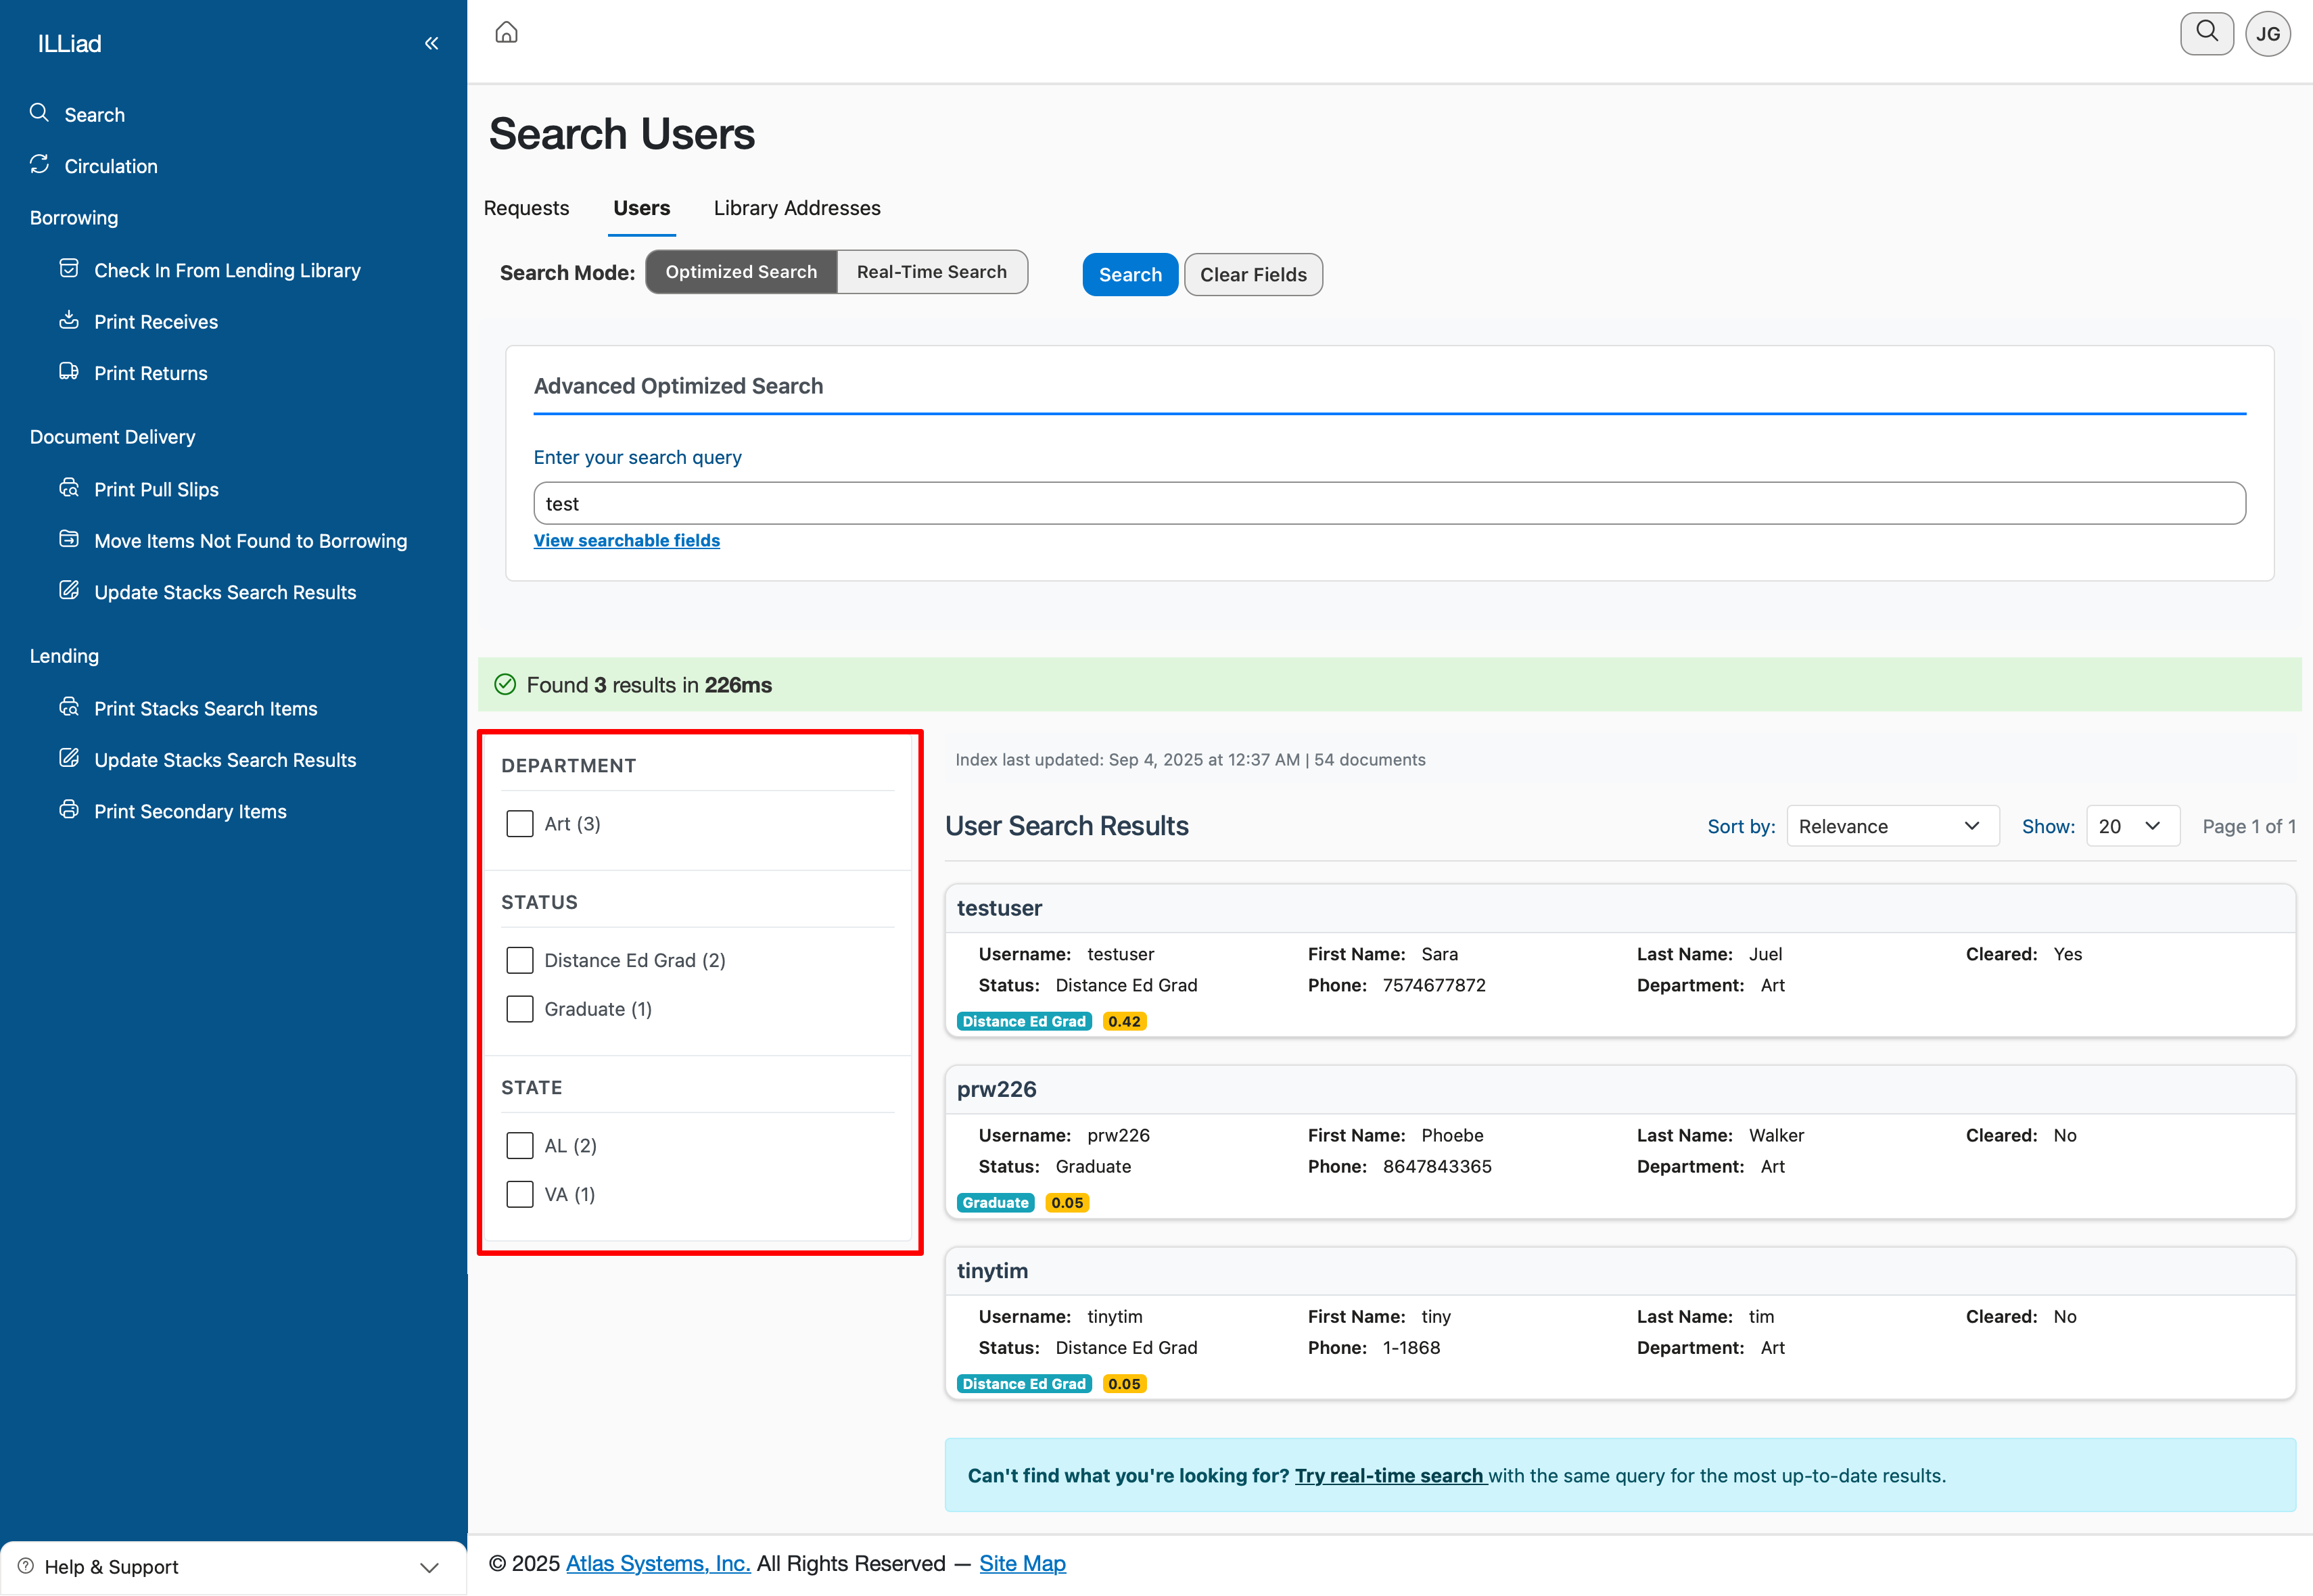Switch to the Requests tab
Viewport: 2313px width, 1596px height.
(526, 208)
